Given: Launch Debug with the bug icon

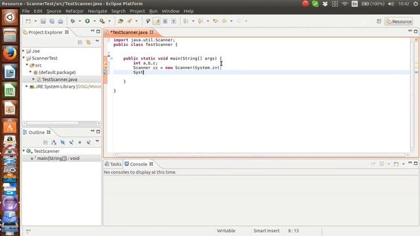Looking at the screenshot, I should coord(73,21).
